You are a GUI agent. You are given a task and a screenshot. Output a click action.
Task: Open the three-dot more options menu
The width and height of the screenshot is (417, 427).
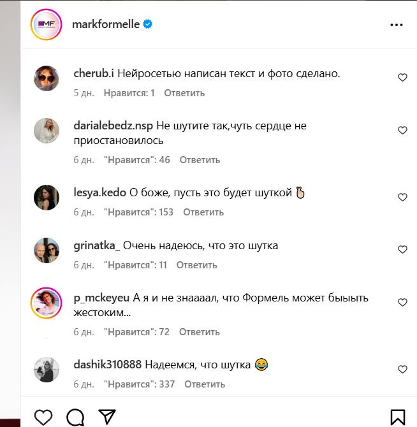(x=397, y=25)
